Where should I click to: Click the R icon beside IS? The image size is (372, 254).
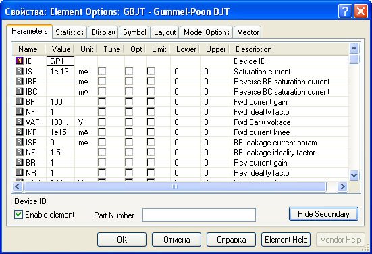19,71
